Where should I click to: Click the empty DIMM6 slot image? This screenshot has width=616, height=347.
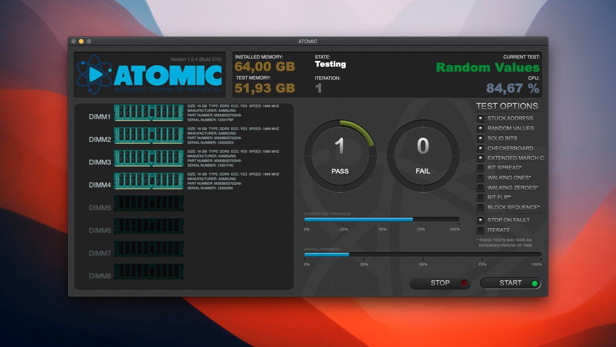click(x=149, y=226)
